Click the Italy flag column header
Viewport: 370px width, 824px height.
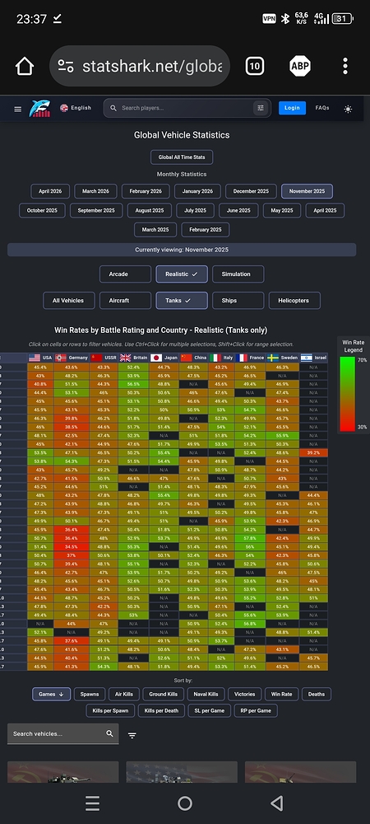(221, 358)
